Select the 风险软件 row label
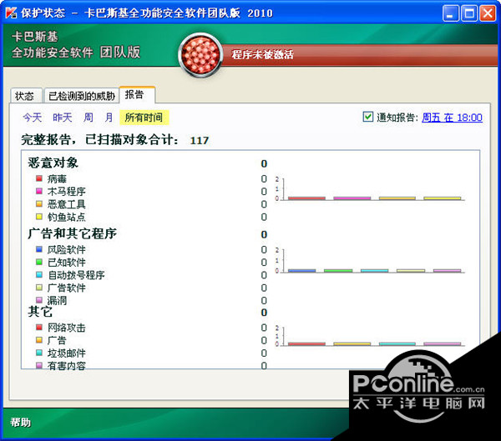Viewport: 501px width, 441px height. [67, 249]
